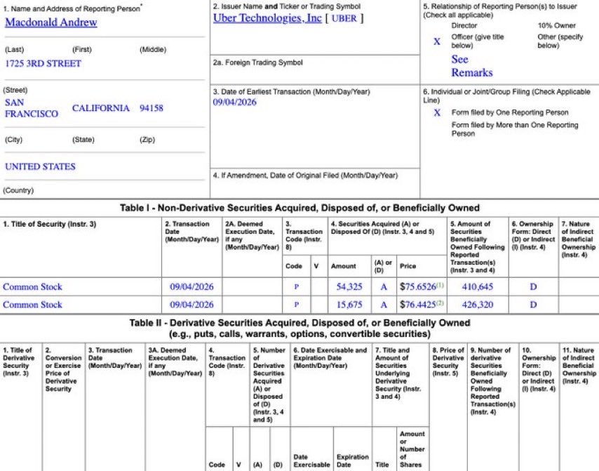Click the beneficially owned amount '426,320'

[478, 305]
